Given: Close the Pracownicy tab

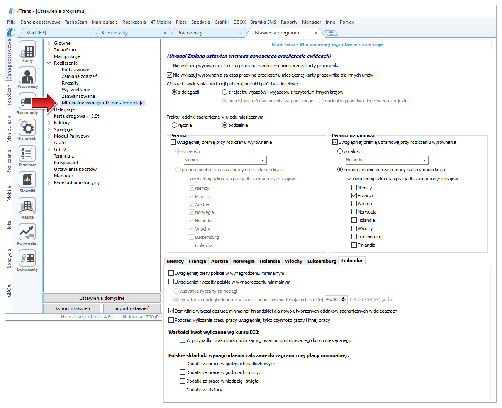Looking at the screenshot, I should [241, 33].
